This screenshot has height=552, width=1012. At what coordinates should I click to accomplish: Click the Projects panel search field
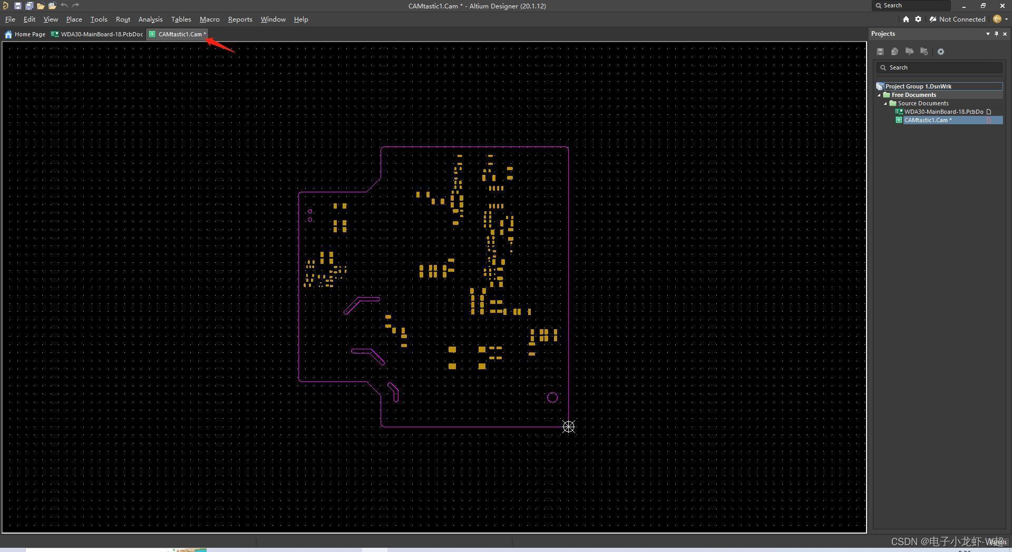(939, 67)
